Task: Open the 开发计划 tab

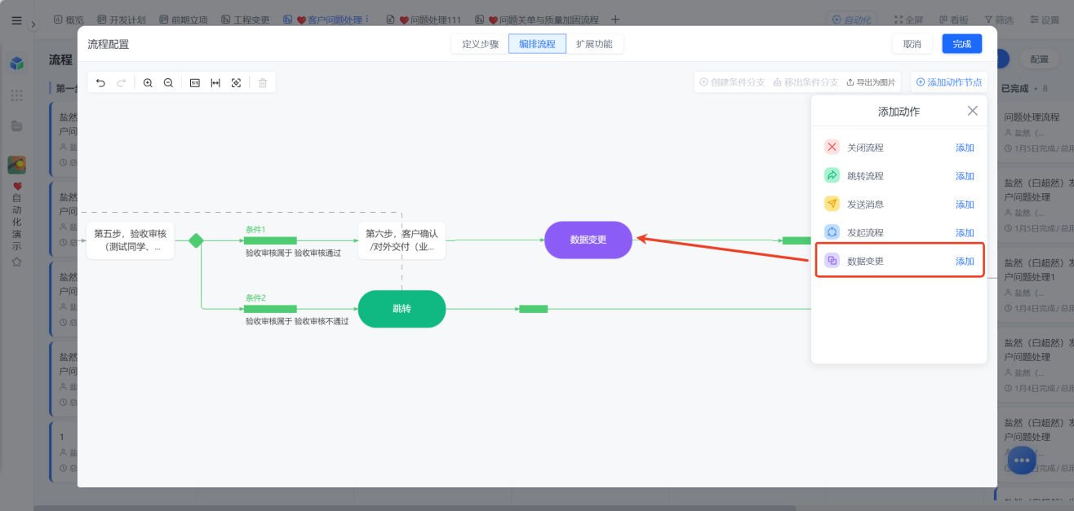Action: pos(123,20)
